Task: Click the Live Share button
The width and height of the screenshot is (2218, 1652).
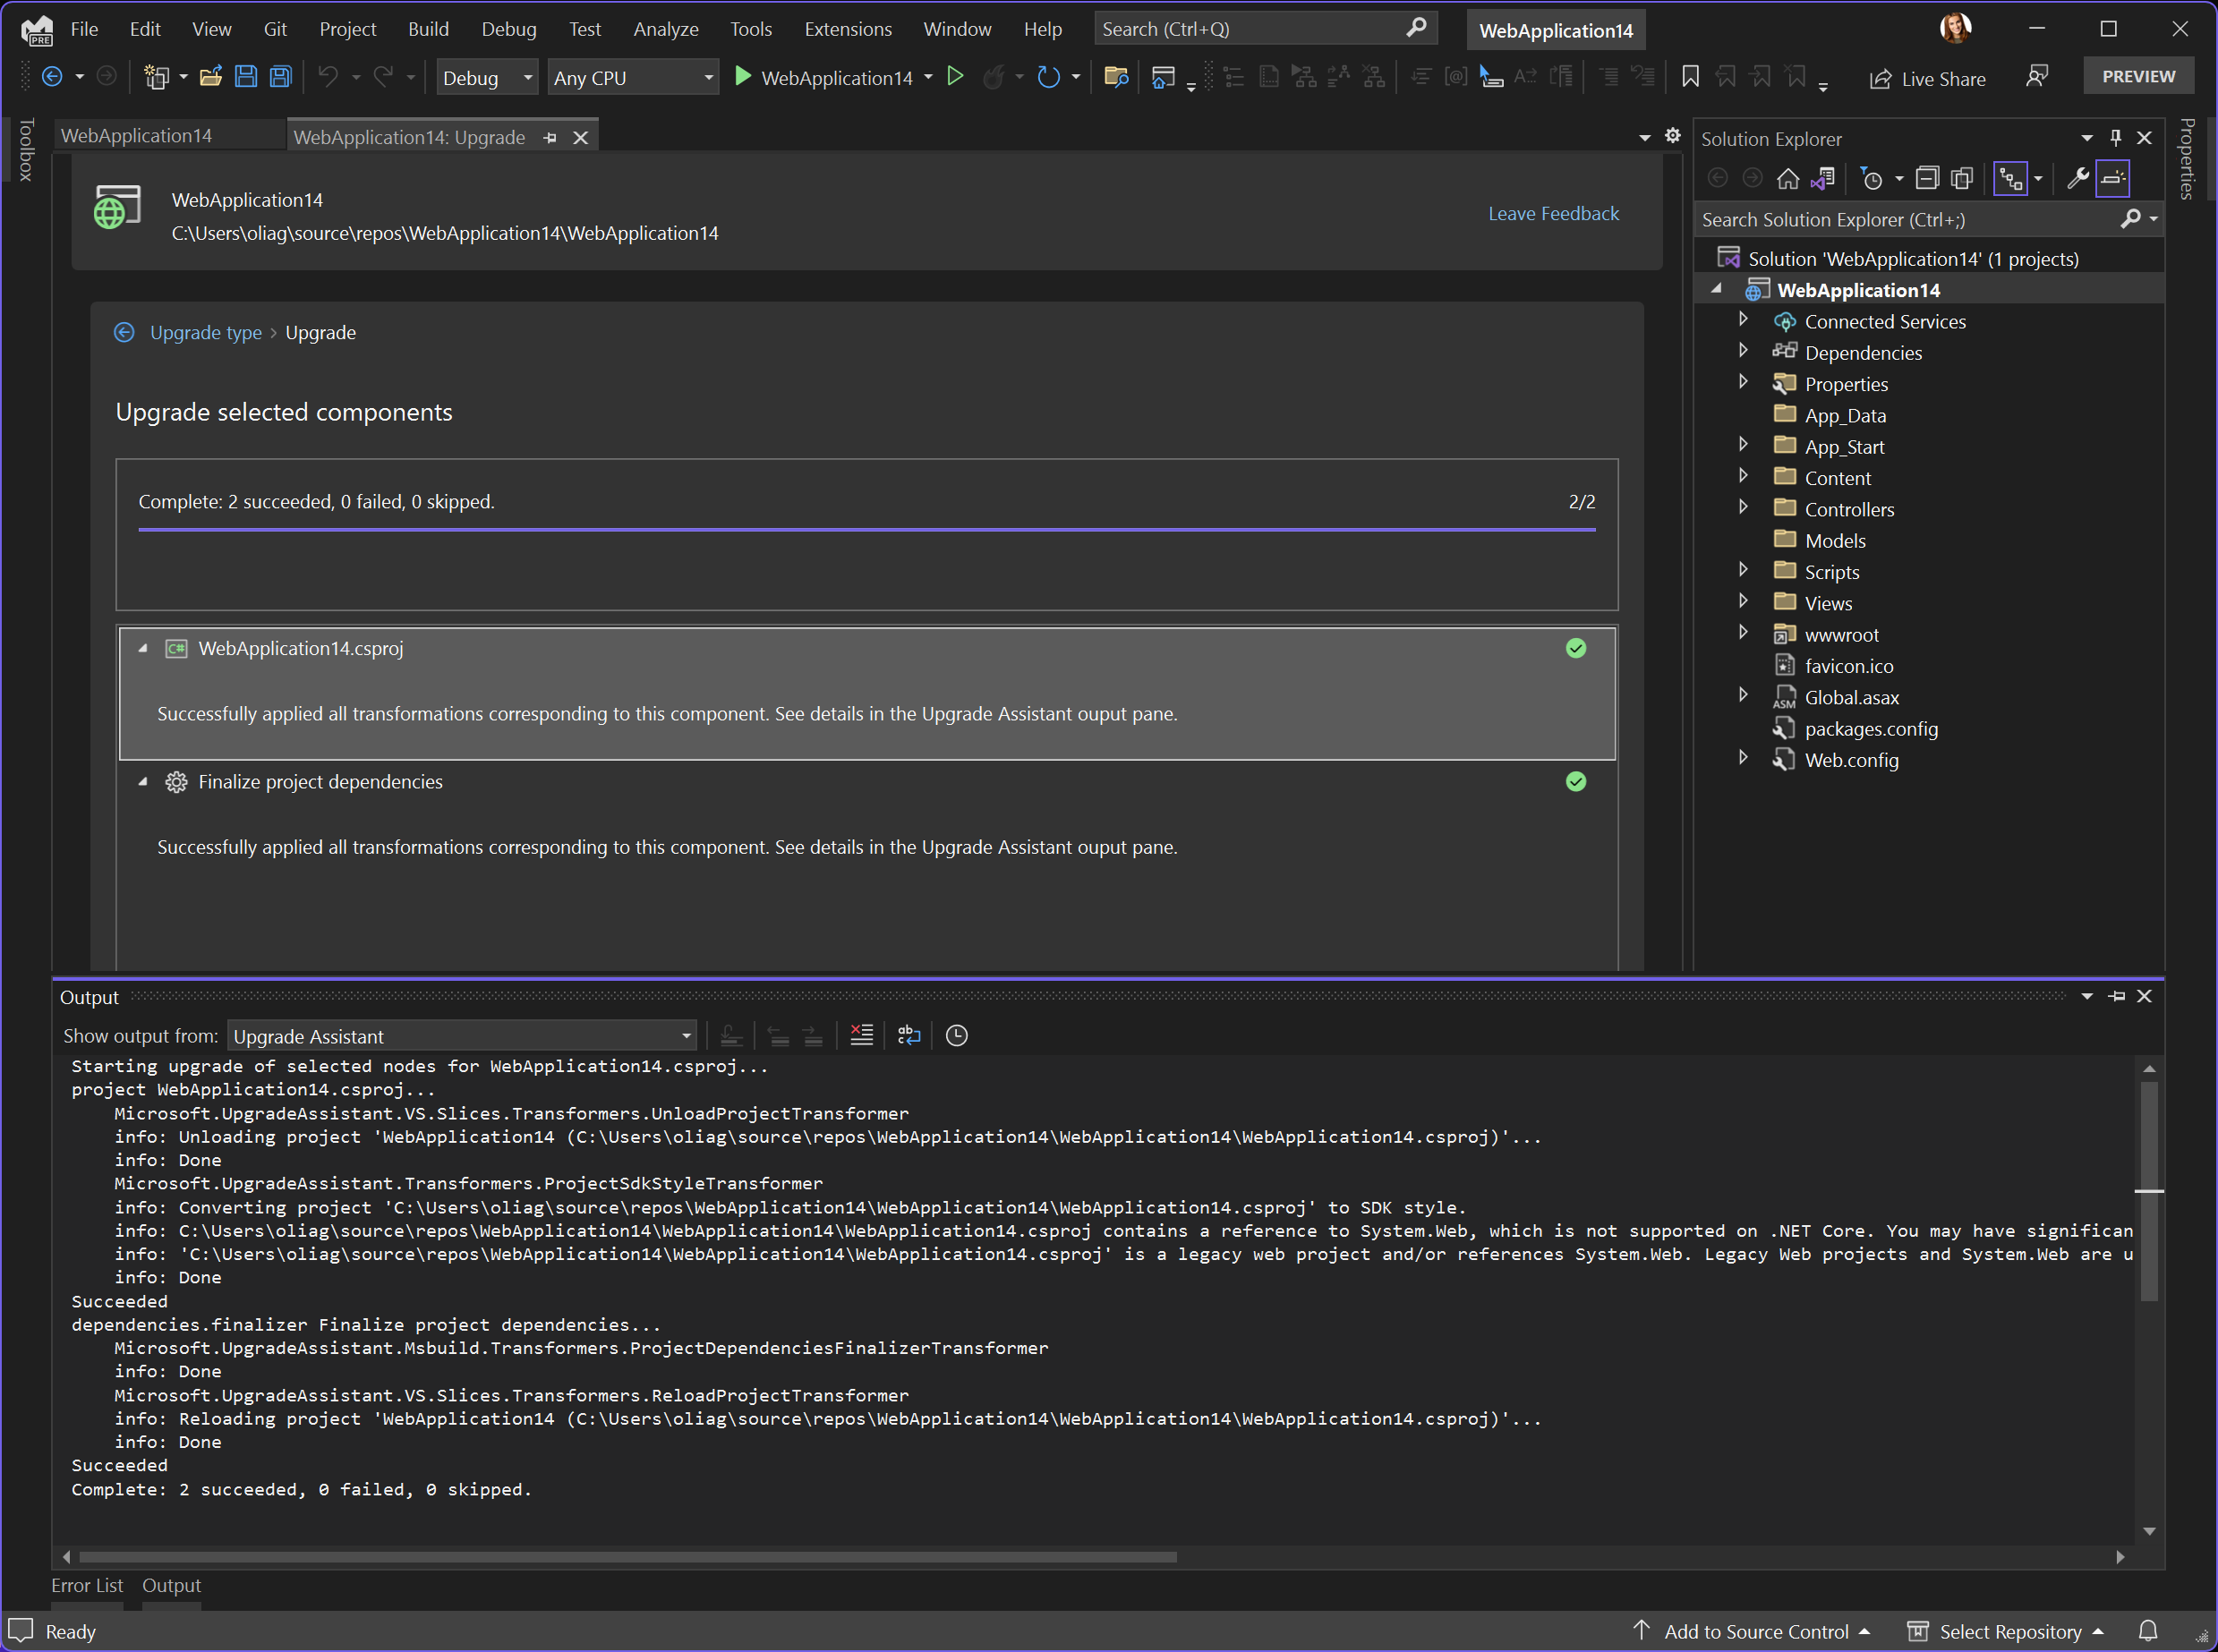Action: click(1927, 78)
